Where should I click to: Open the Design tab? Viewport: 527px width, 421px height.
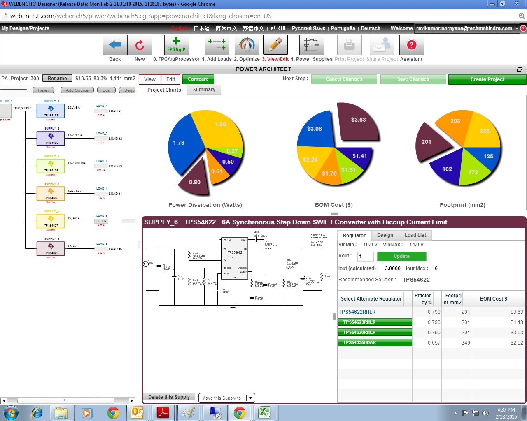pyautogui.click(x=385, y=235)
